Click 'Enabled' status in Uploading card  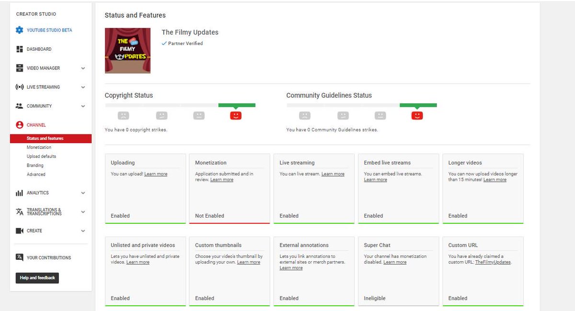120,216
